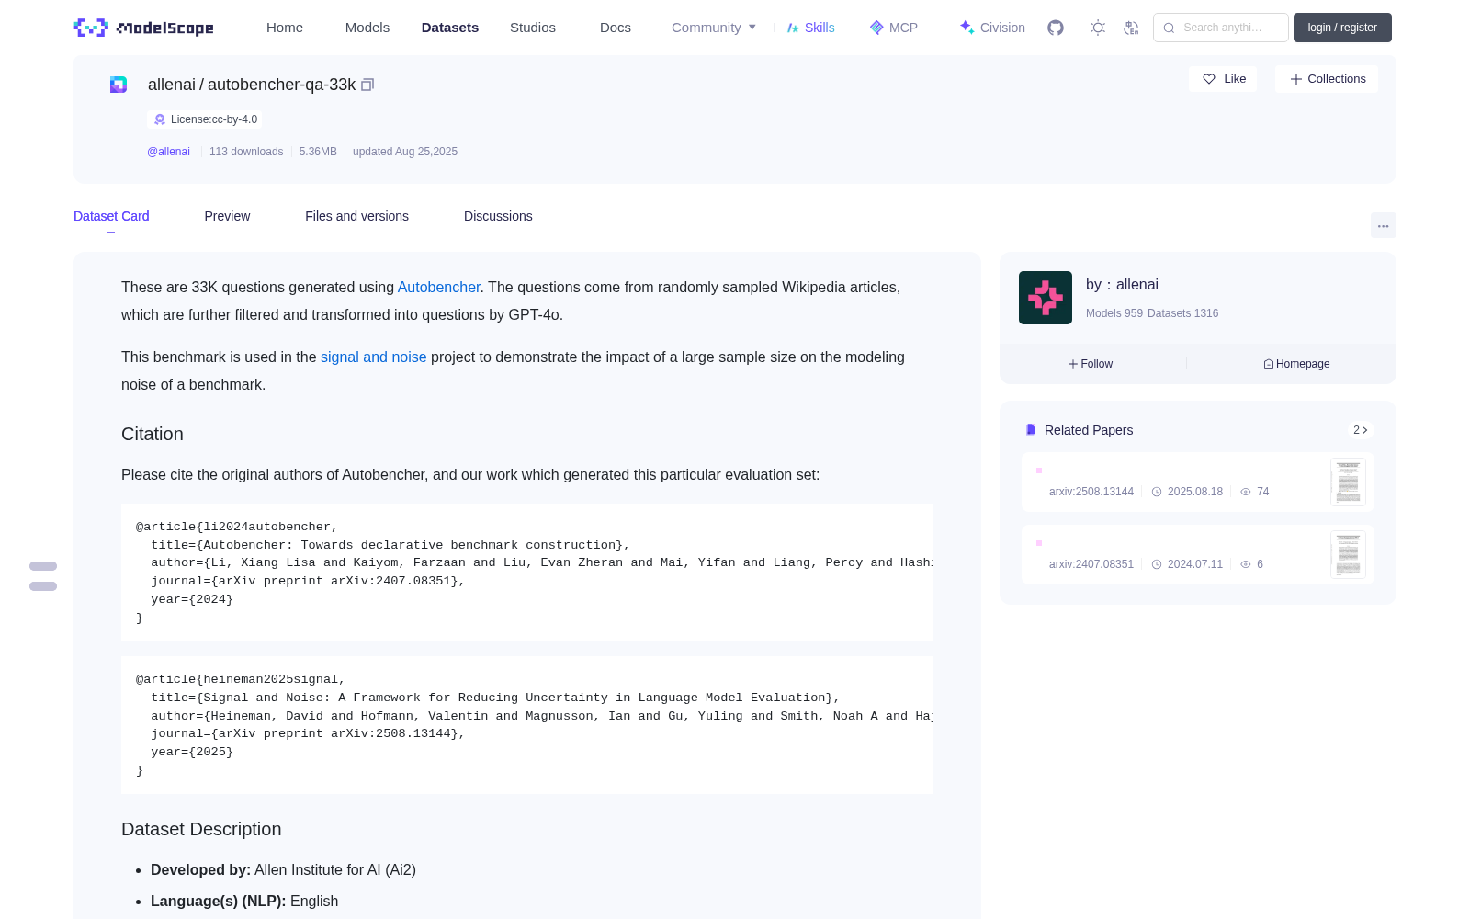Click the 5.36MB size text

[318, 152]
